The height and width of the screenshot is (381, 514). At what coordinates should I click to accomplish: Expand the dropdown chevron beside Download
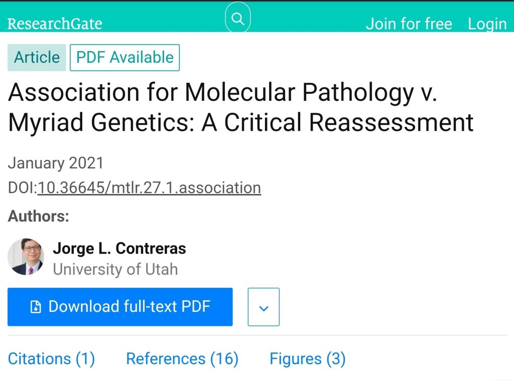pos(264,307)
